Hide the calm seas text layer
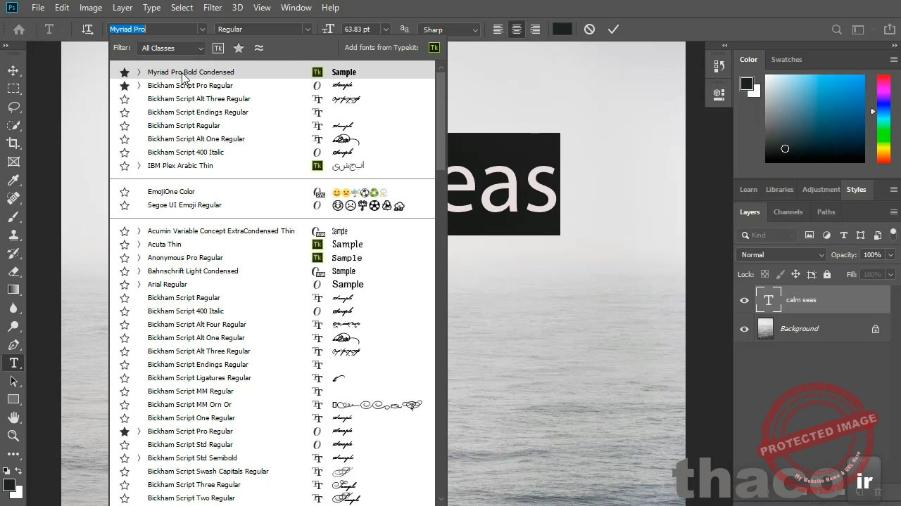This screenshot has height=506, width=901. pyautogui.click(x=744, y=300)
